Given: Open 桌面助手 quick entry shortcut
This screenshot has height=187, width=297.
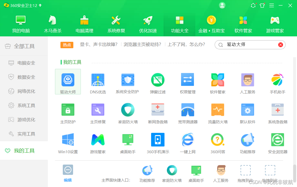Looking at the screenshot, I should coord(196,174).
